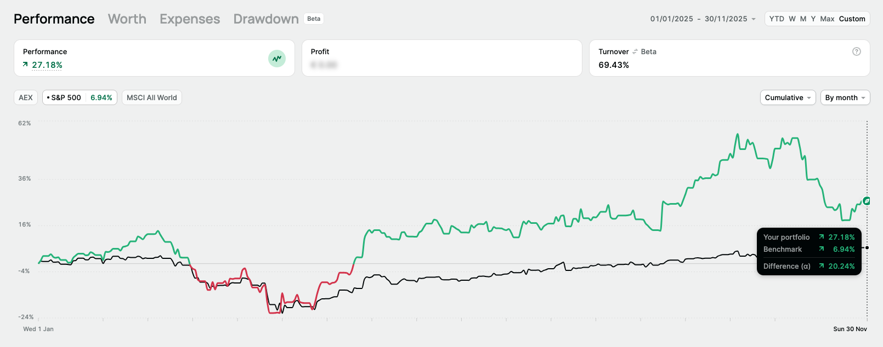Click the blurred Profit value
Screen dimensions: 883x347
(324, 65)
